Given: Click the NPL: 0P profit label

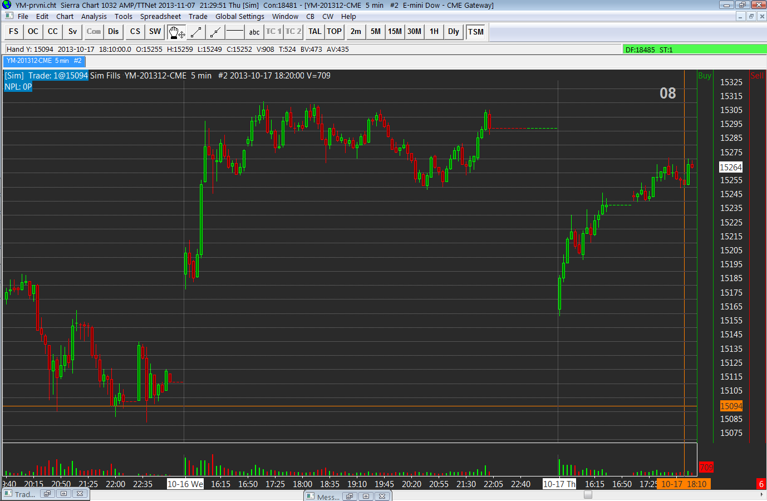Looking at the screenshot, I should click(18, 87).
